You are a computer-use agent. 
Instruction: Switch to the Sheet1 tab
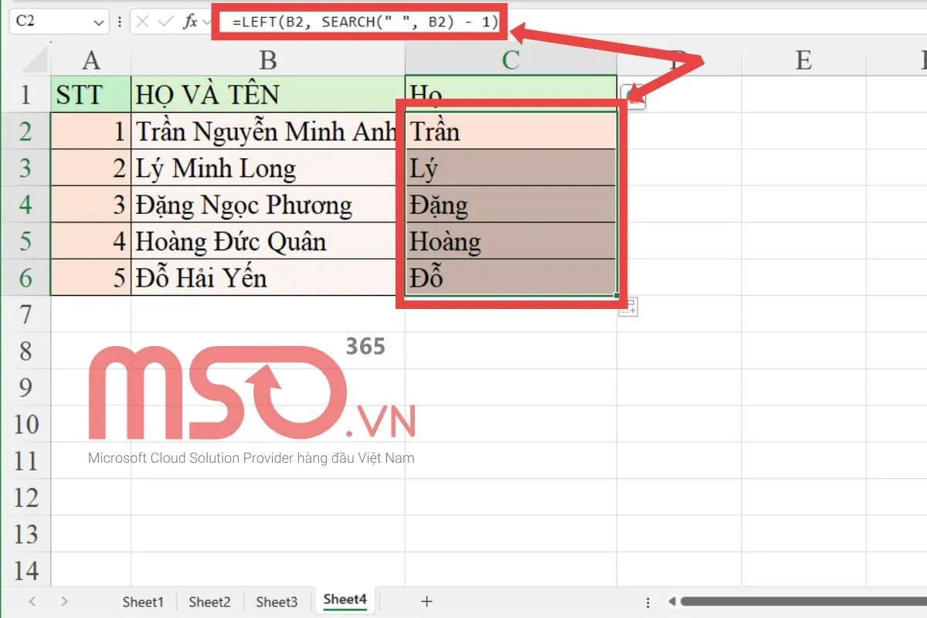(142, 601)
